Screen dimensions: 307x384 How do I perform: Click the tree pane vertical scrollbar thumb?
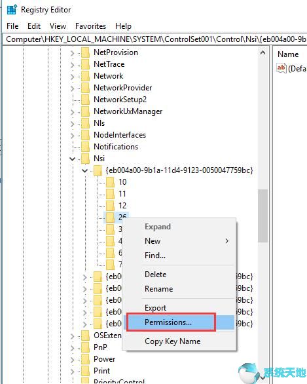pos(263,216)
